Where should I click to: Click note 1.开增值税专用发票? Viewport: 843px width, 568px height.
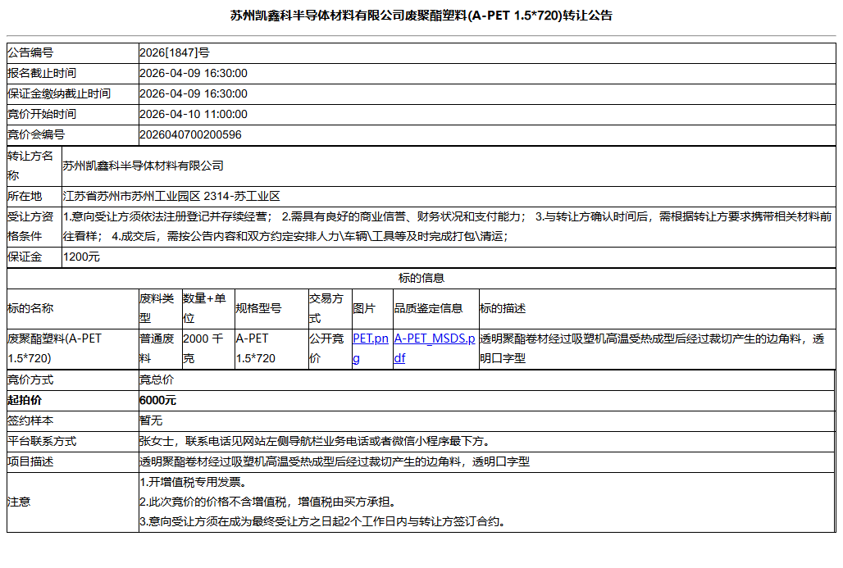(x=194, y=482)
